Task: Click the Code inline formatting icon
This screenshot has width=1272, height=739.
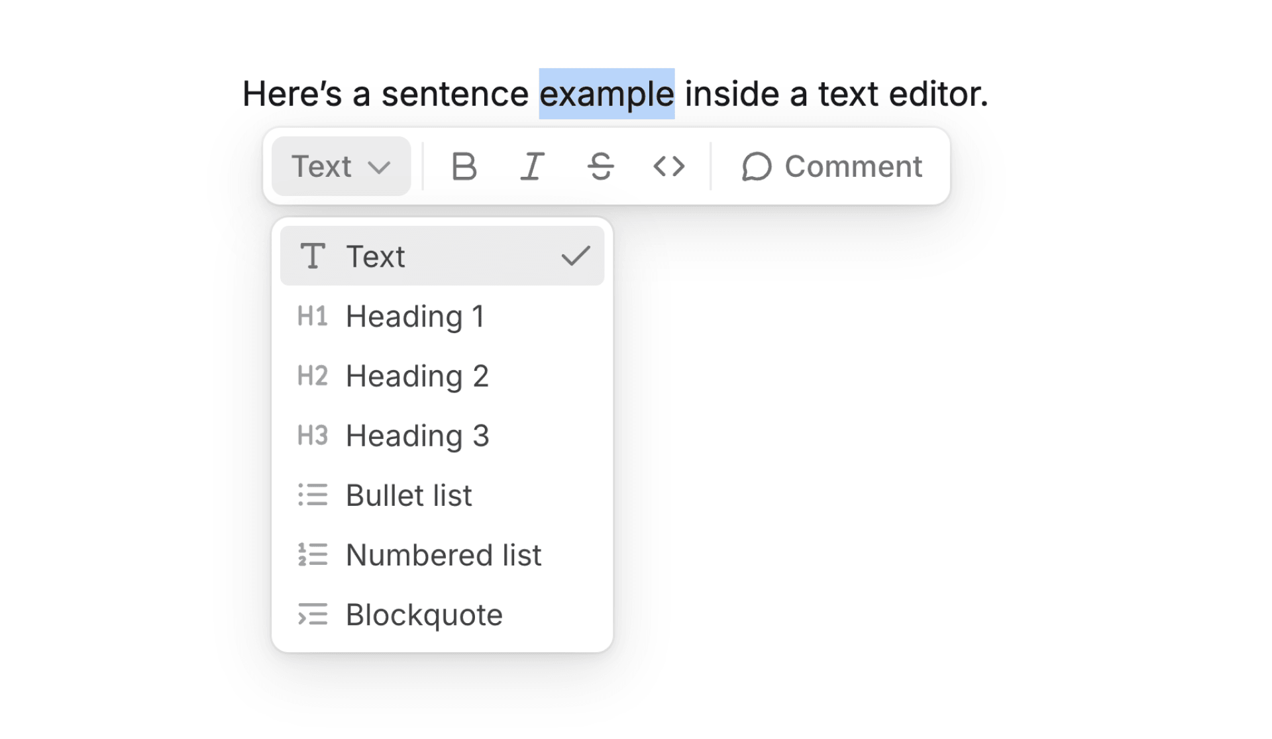Action: [668, 166]
